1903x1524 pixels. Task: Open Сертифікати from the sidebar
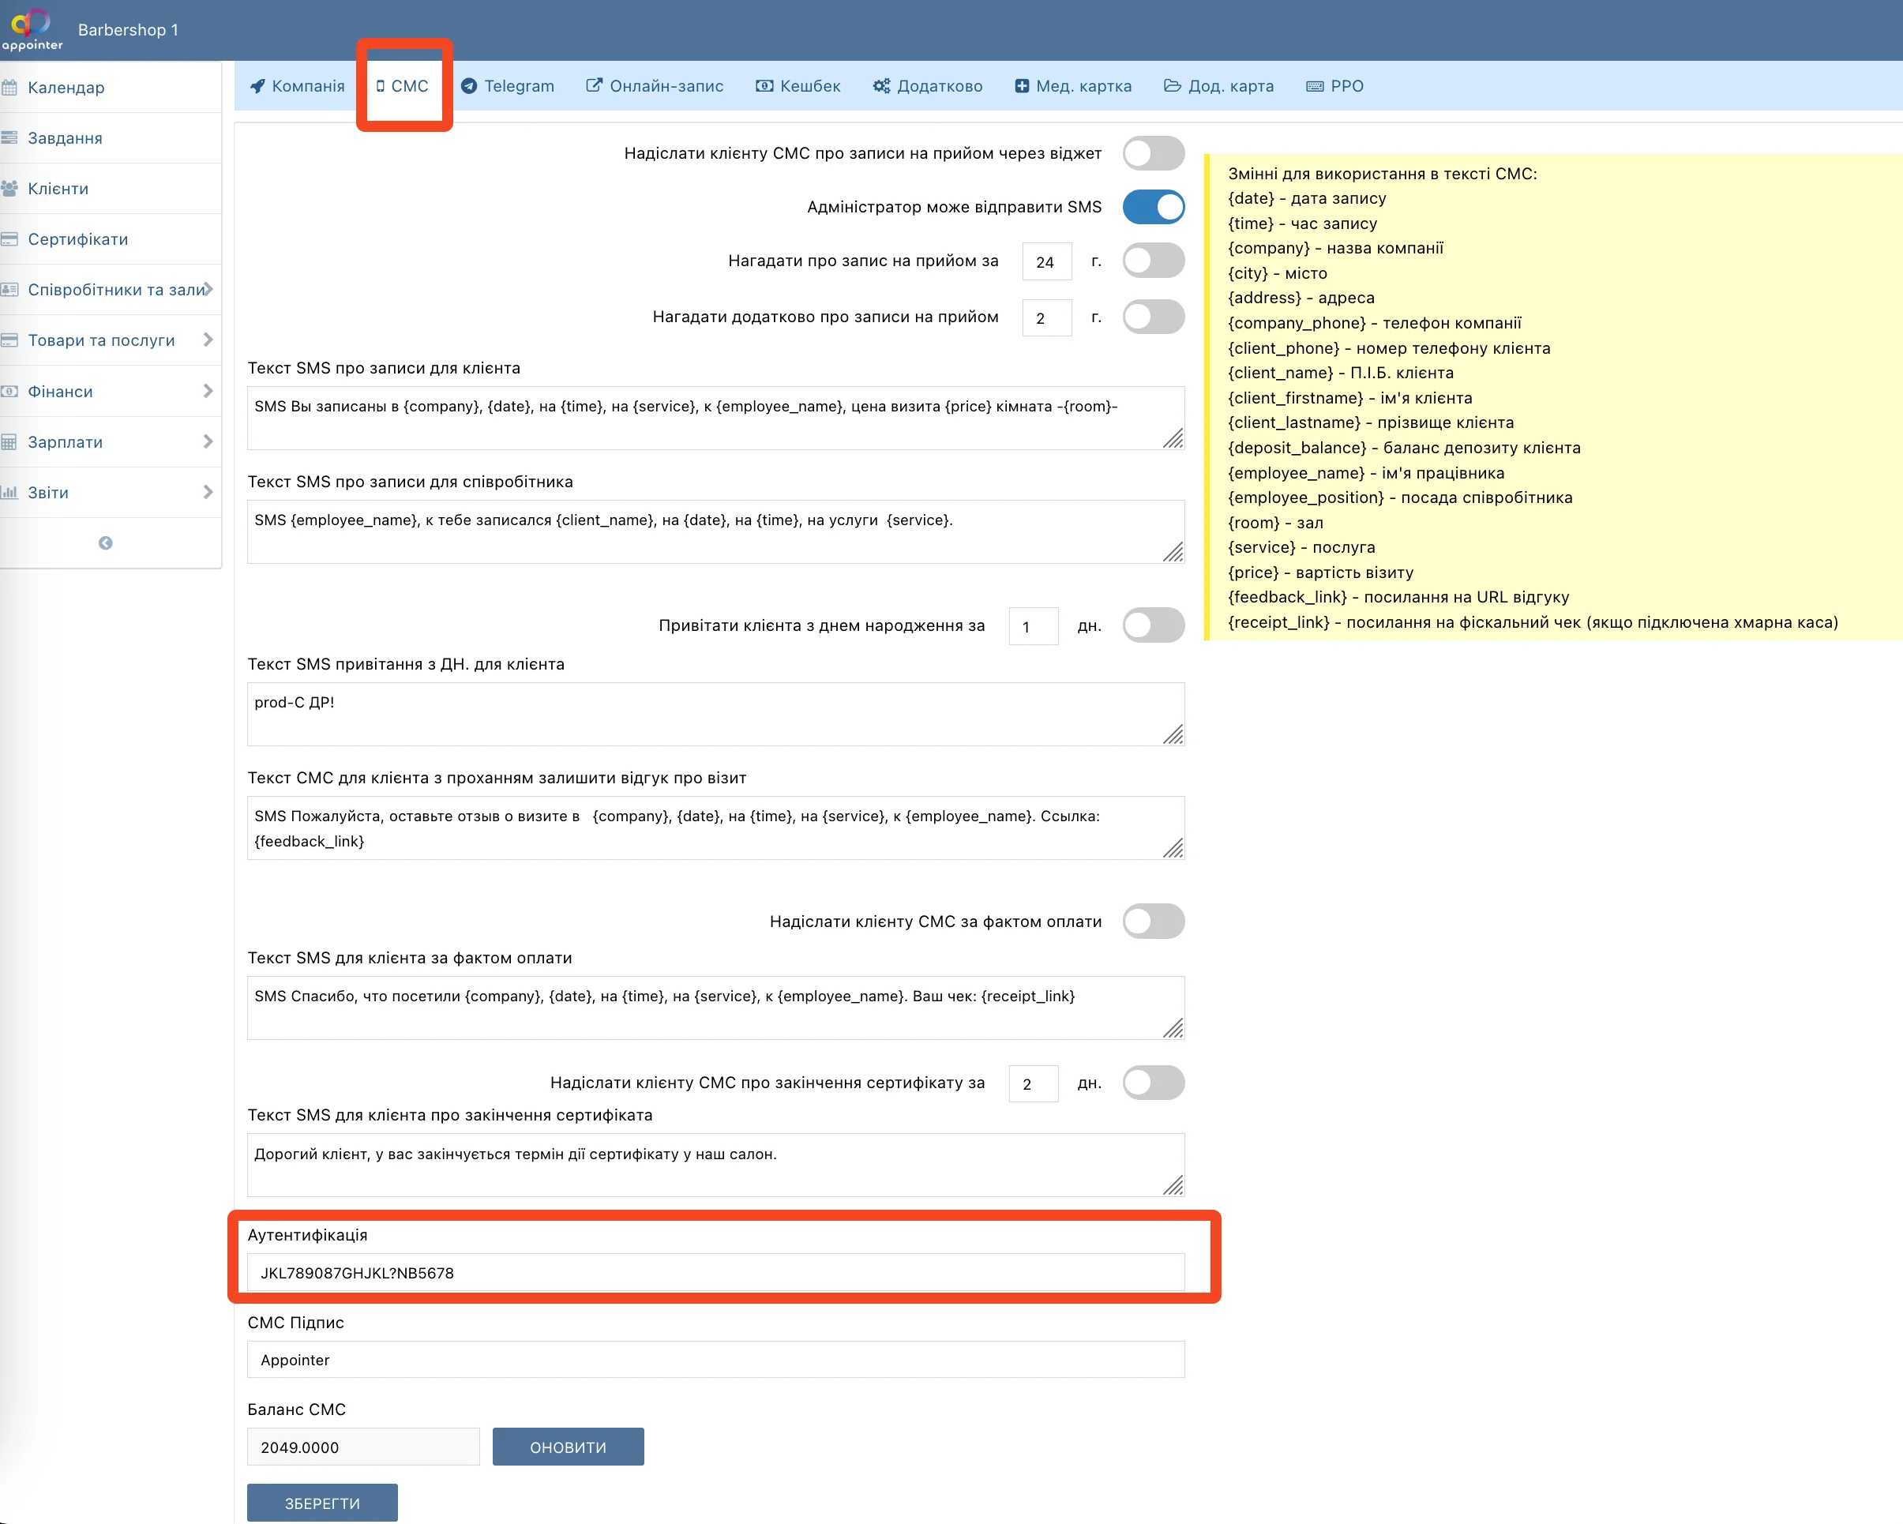[111, 239]
